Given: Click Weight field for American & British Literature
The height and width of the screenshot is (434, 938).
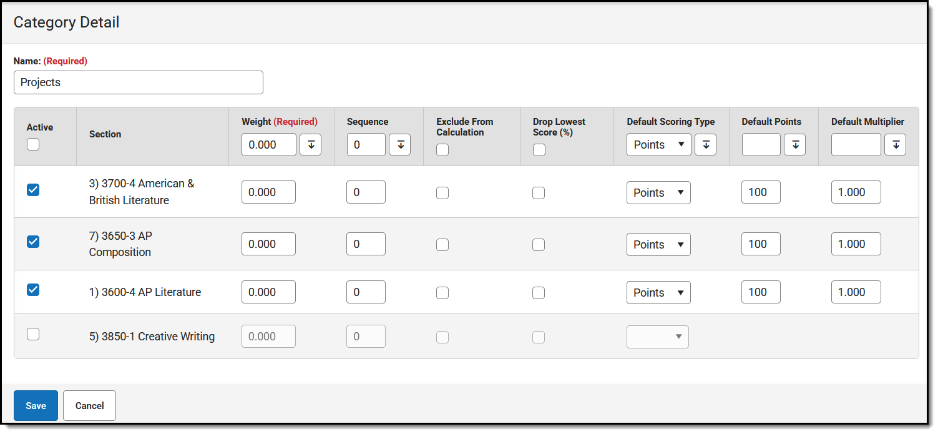Looking at the screenshot, I should (x=268, y=192).
